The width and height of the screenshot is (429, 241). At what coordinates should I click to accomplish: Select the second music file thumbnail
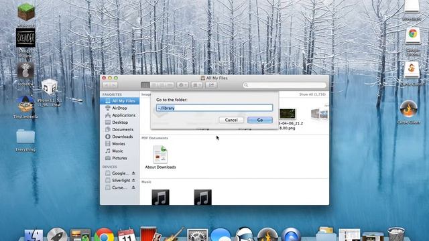coord(202,197)
